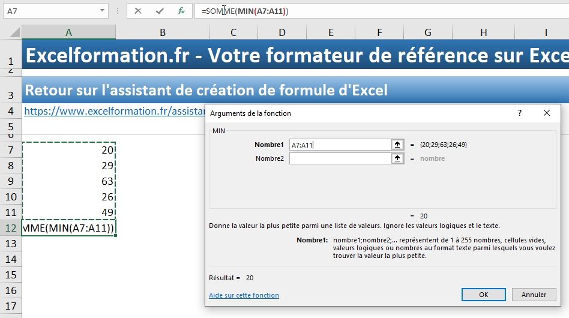Click the Name Box showing A7
This screenshot has width=569, height=318.
pos(51,11)
